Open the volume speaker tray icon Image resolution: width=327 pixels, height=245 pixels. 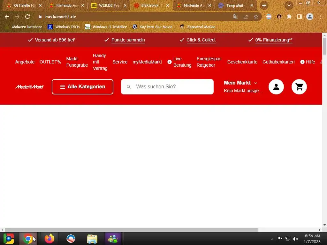(x=295, y=239)
